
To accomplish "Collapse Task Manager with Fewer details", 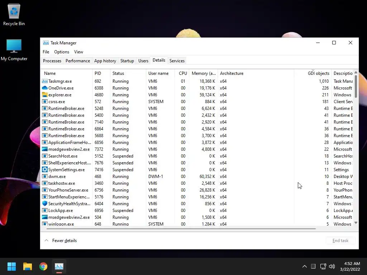I will coord(61,240).
